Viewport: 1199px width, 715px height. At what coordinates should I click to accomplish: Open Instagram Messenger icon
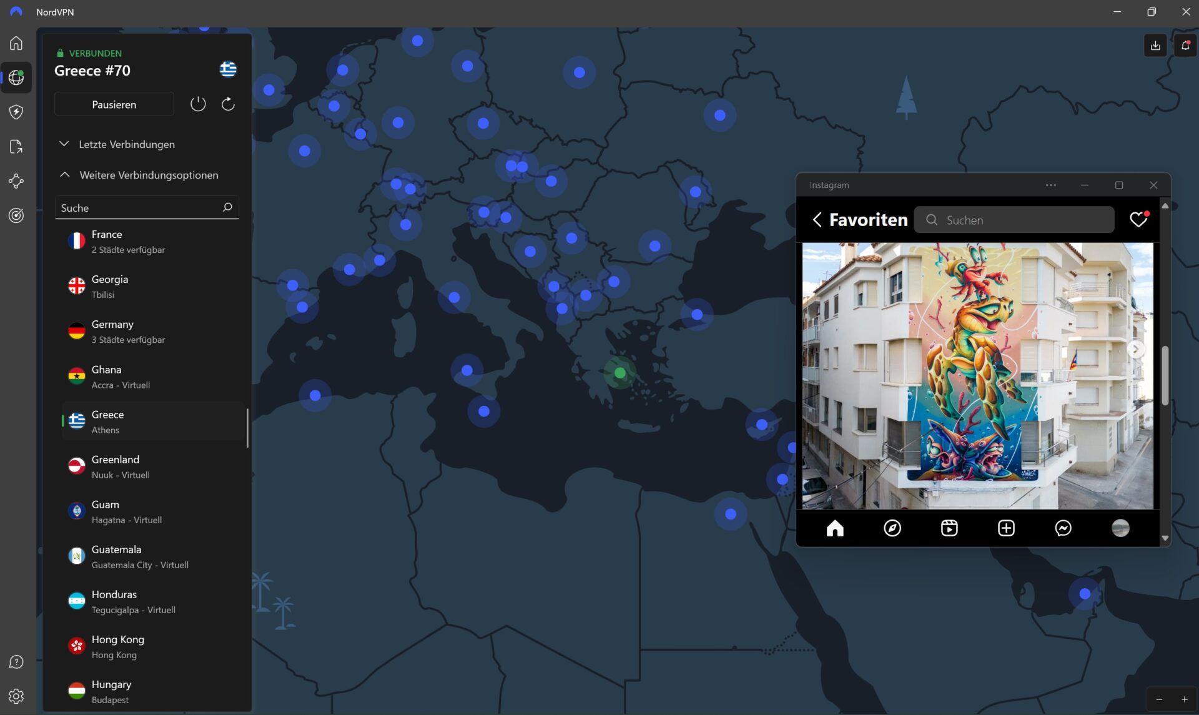click(1063, 528)
